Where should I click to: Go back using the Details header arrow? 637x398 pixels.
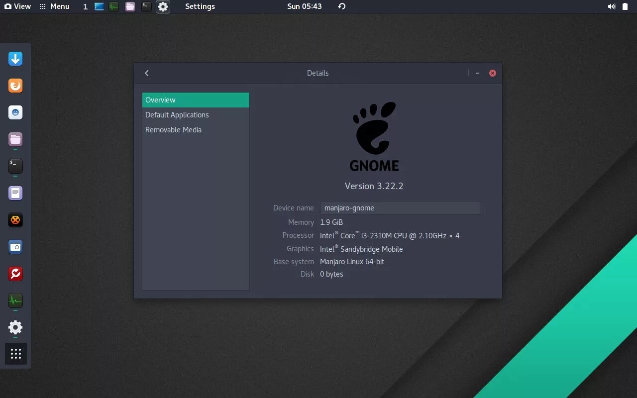(x=147, y=73)
